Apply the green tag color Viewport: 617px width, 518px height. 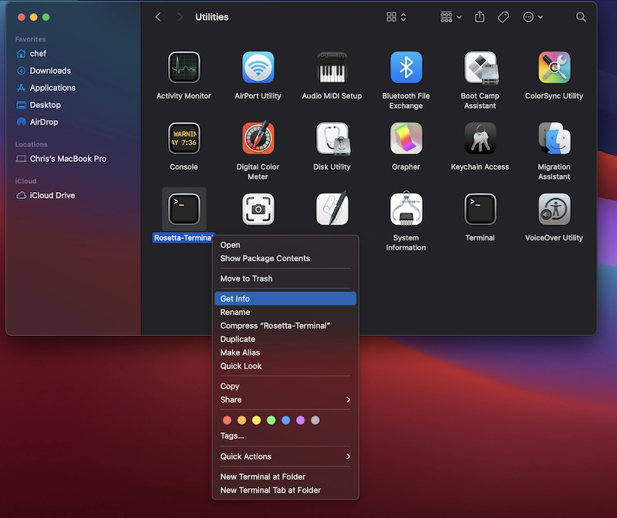(x=271, y=420)
